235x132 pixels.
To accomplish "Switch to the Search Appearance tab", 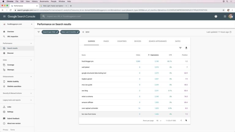I will 158,41.
